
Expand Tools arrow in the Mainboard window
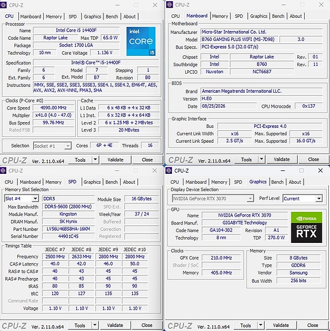tap(262, 159)
